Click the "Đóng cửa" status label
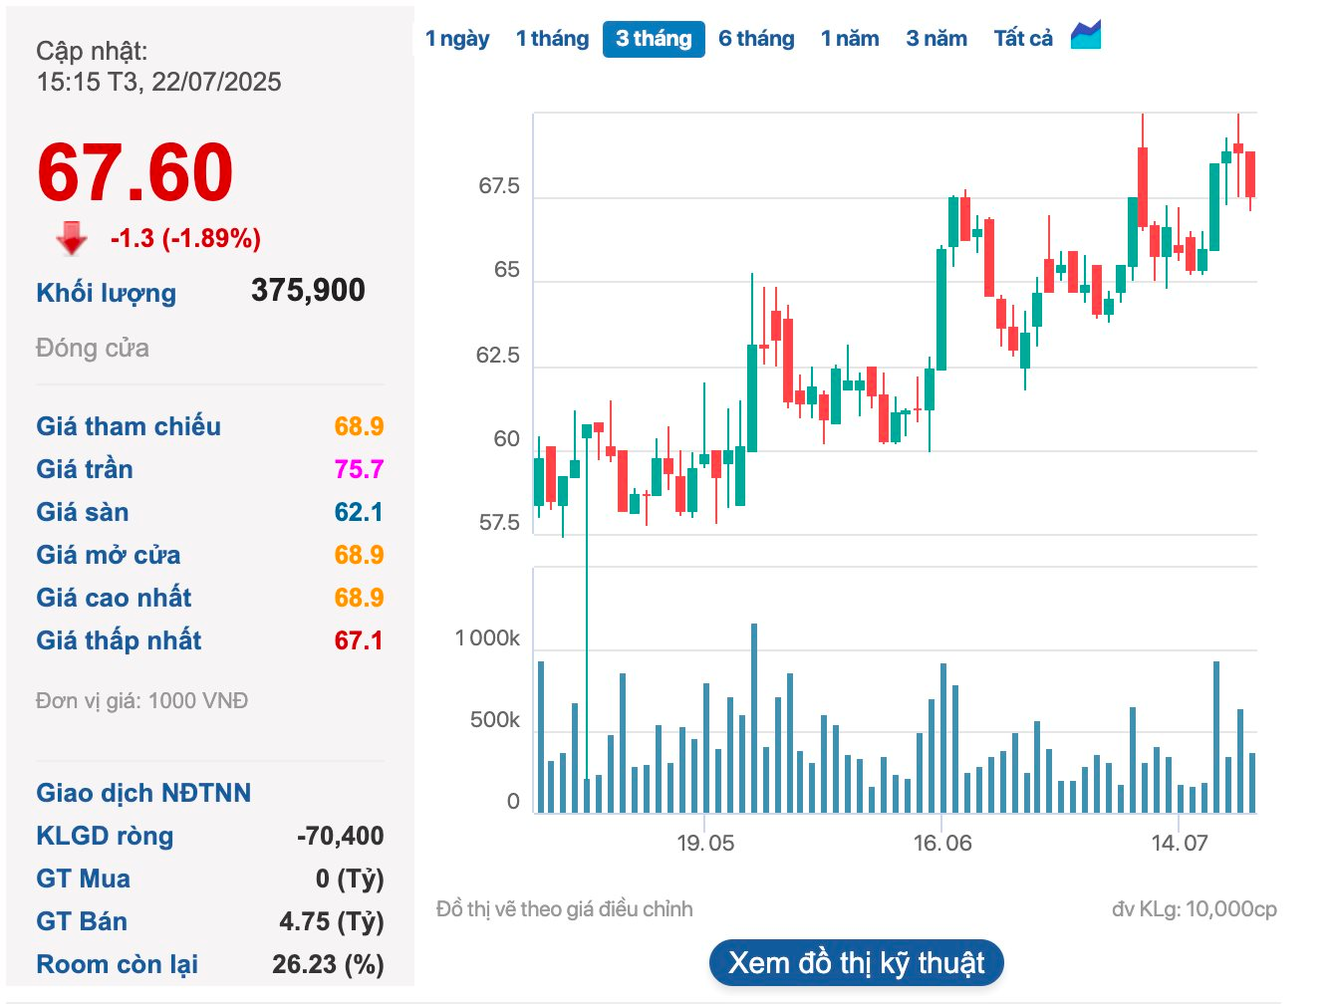Image resolution: width=1335 pixels, height=1004 pixels. (x=92, y=348)
